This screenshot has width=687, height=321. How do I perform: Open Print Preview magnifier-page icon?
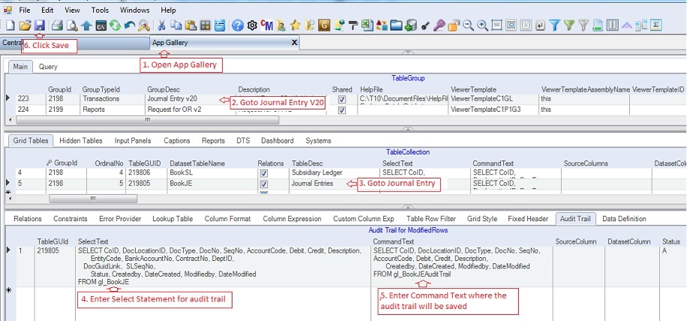72,25
